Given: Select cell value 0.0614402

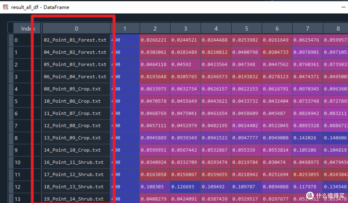Looking at the screenshot, I should [247, 126].
